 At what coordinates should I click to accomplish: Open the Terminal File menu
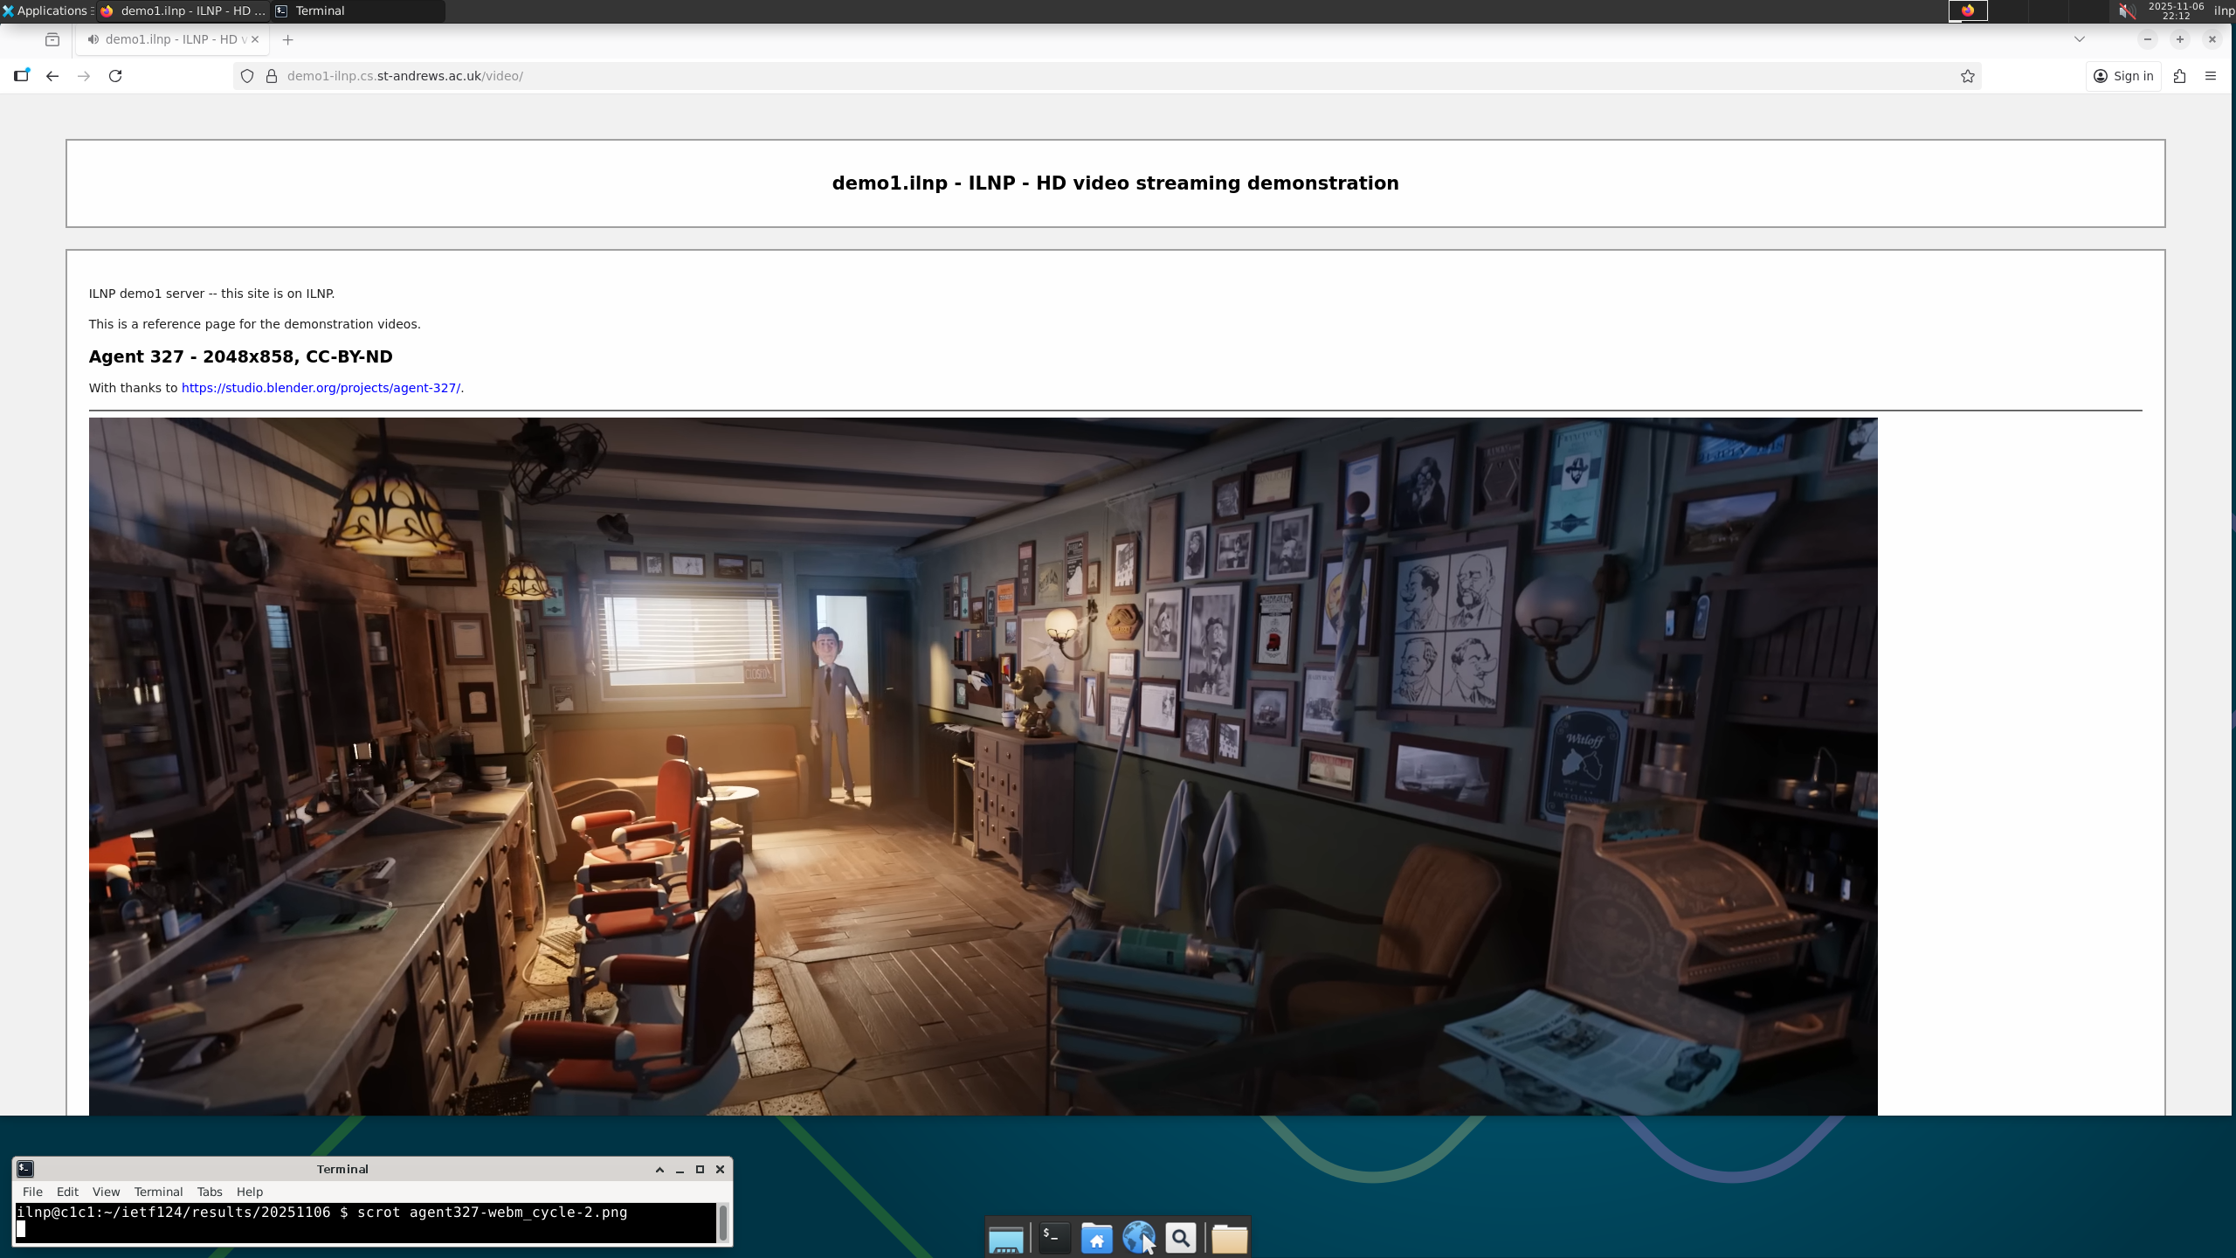coord(32,1192)
